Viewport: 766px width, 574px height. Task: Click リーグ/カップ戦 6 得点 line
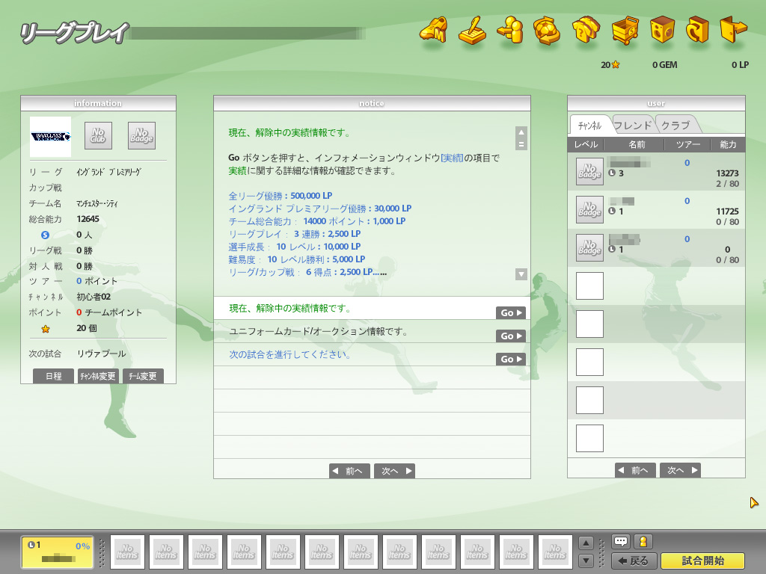point(307,272)
